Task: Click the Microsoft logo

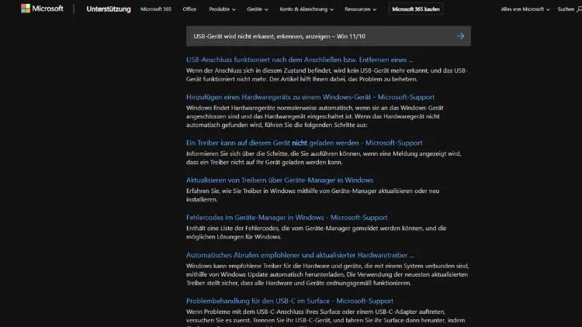Action: [x=42, y=9]
